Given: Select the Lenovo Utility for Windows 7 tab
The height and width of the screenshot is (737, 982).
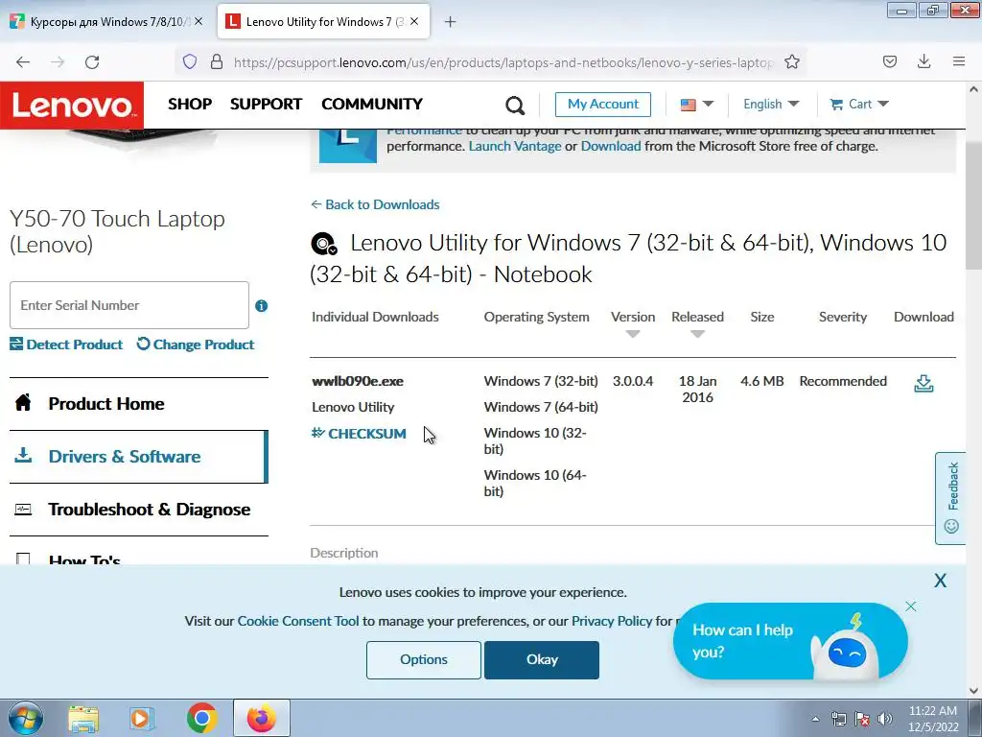Looking at the screenshot, I should click(x=323, y=21).
